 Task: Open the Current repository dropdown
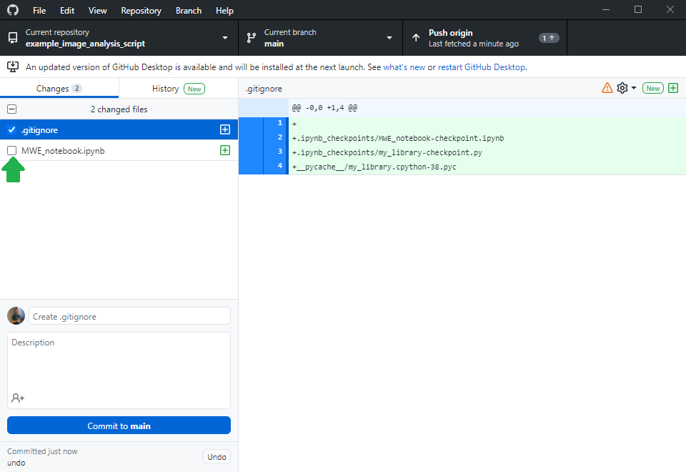[119, 38]
